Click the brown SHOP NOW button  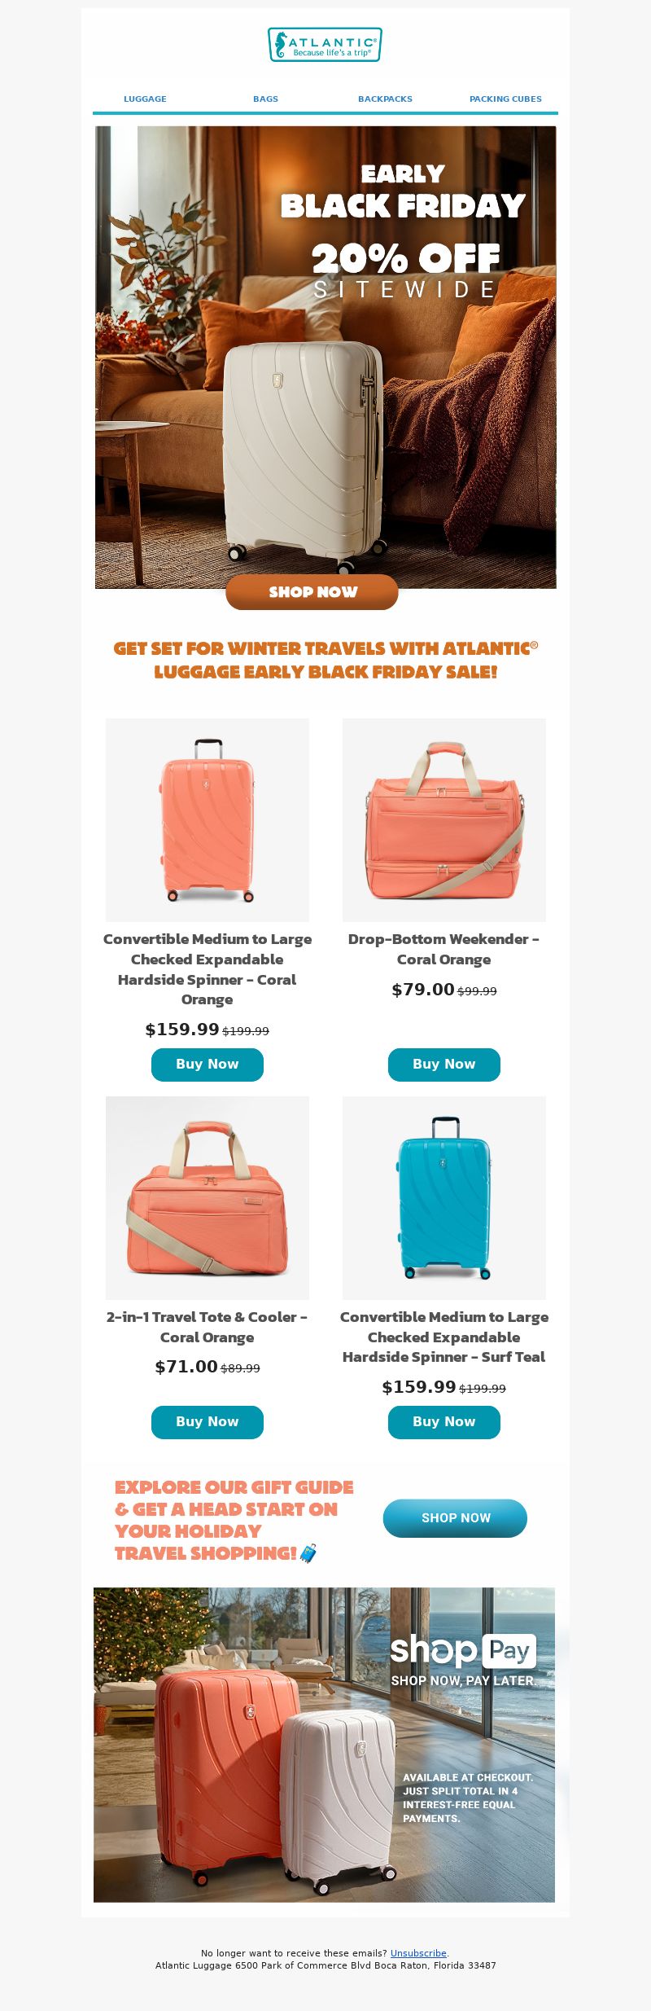click(312, 592)
